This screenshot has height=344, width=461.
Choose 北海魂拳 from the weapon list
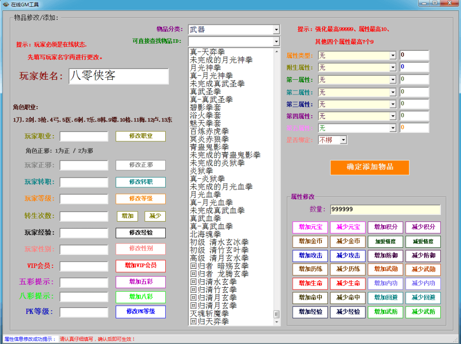click(x=205, y=234)
